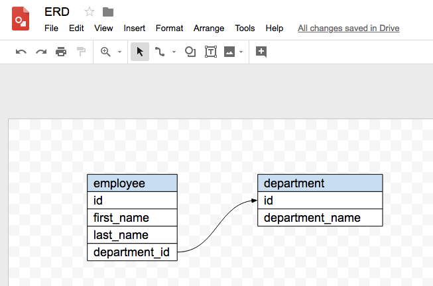Star the ERD document
433x286 pixels.
pyautogui.click(x=90, y=12)
